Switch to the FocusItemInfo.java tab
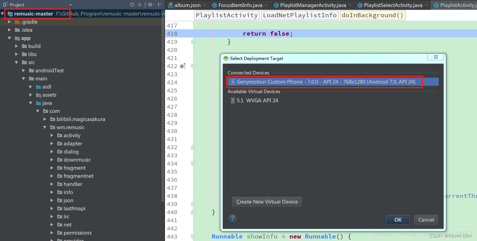The image size is (477, 241). [x=240, y=5]
